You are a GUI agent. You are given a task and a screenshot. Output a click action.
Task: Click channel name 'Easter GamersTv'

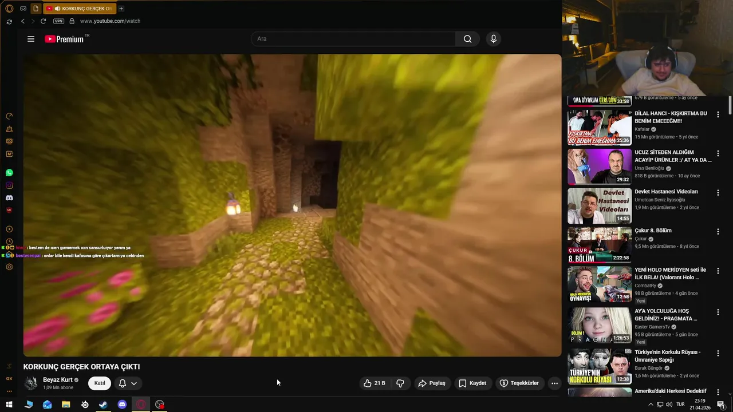653,327
